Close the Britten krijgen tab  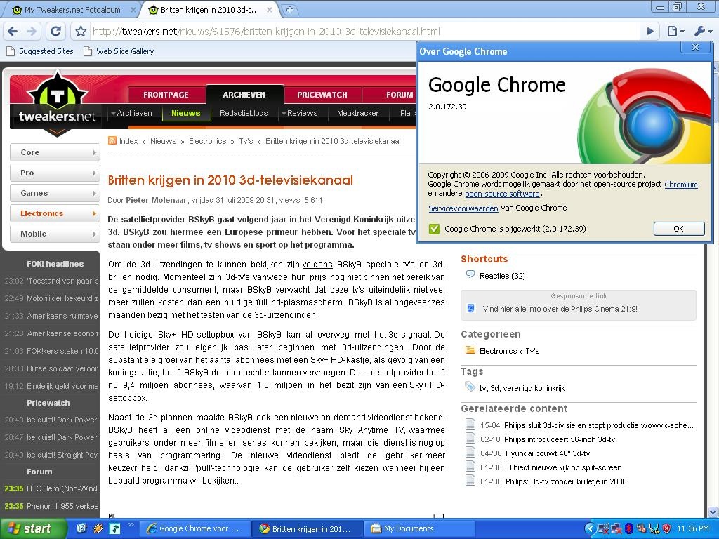tap(270, 10)
